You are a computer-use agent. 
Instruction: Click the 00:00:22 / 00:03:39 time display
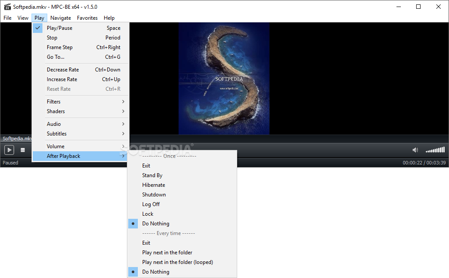click(x=424, y=163)
